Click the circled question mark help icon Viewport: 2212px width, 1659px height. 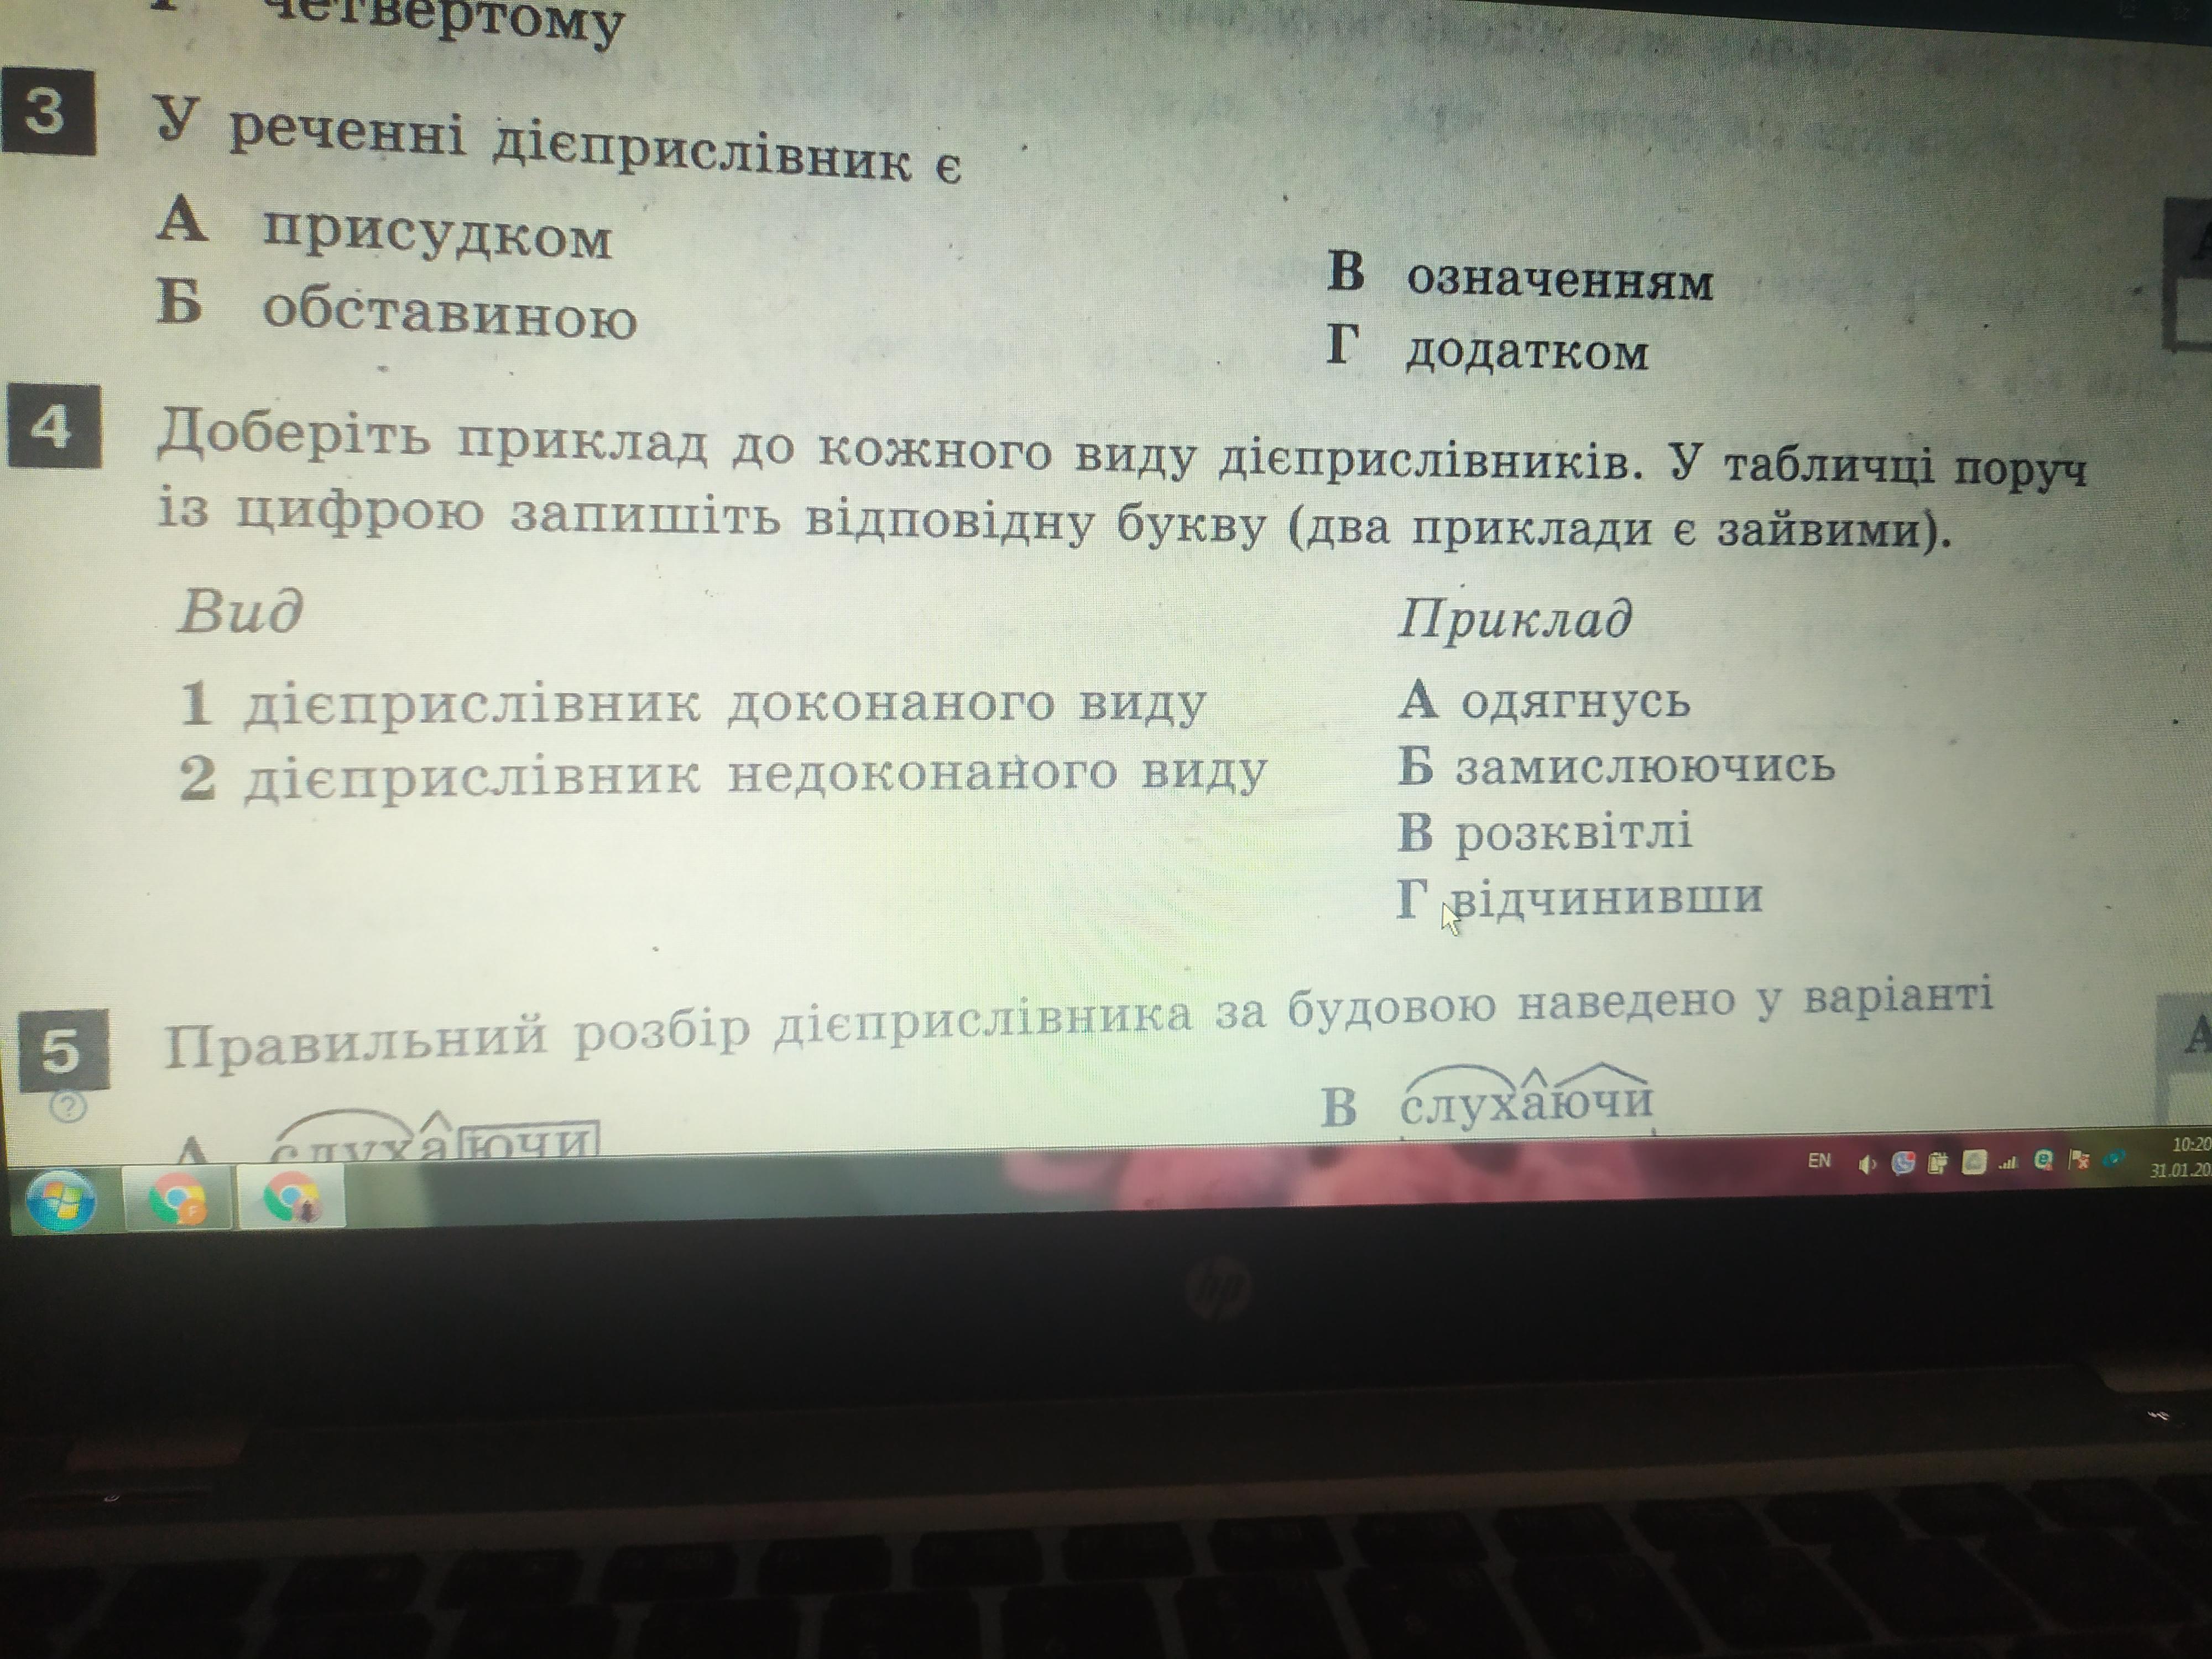tap(68, 1107)
